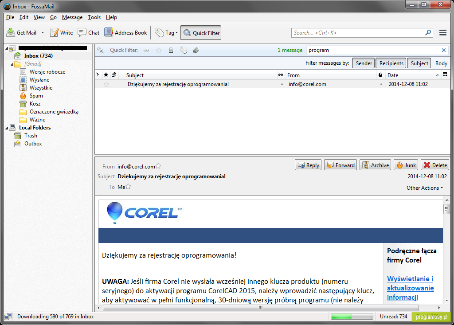Archive the Corel message
The image size is (454, 325).
375,165
